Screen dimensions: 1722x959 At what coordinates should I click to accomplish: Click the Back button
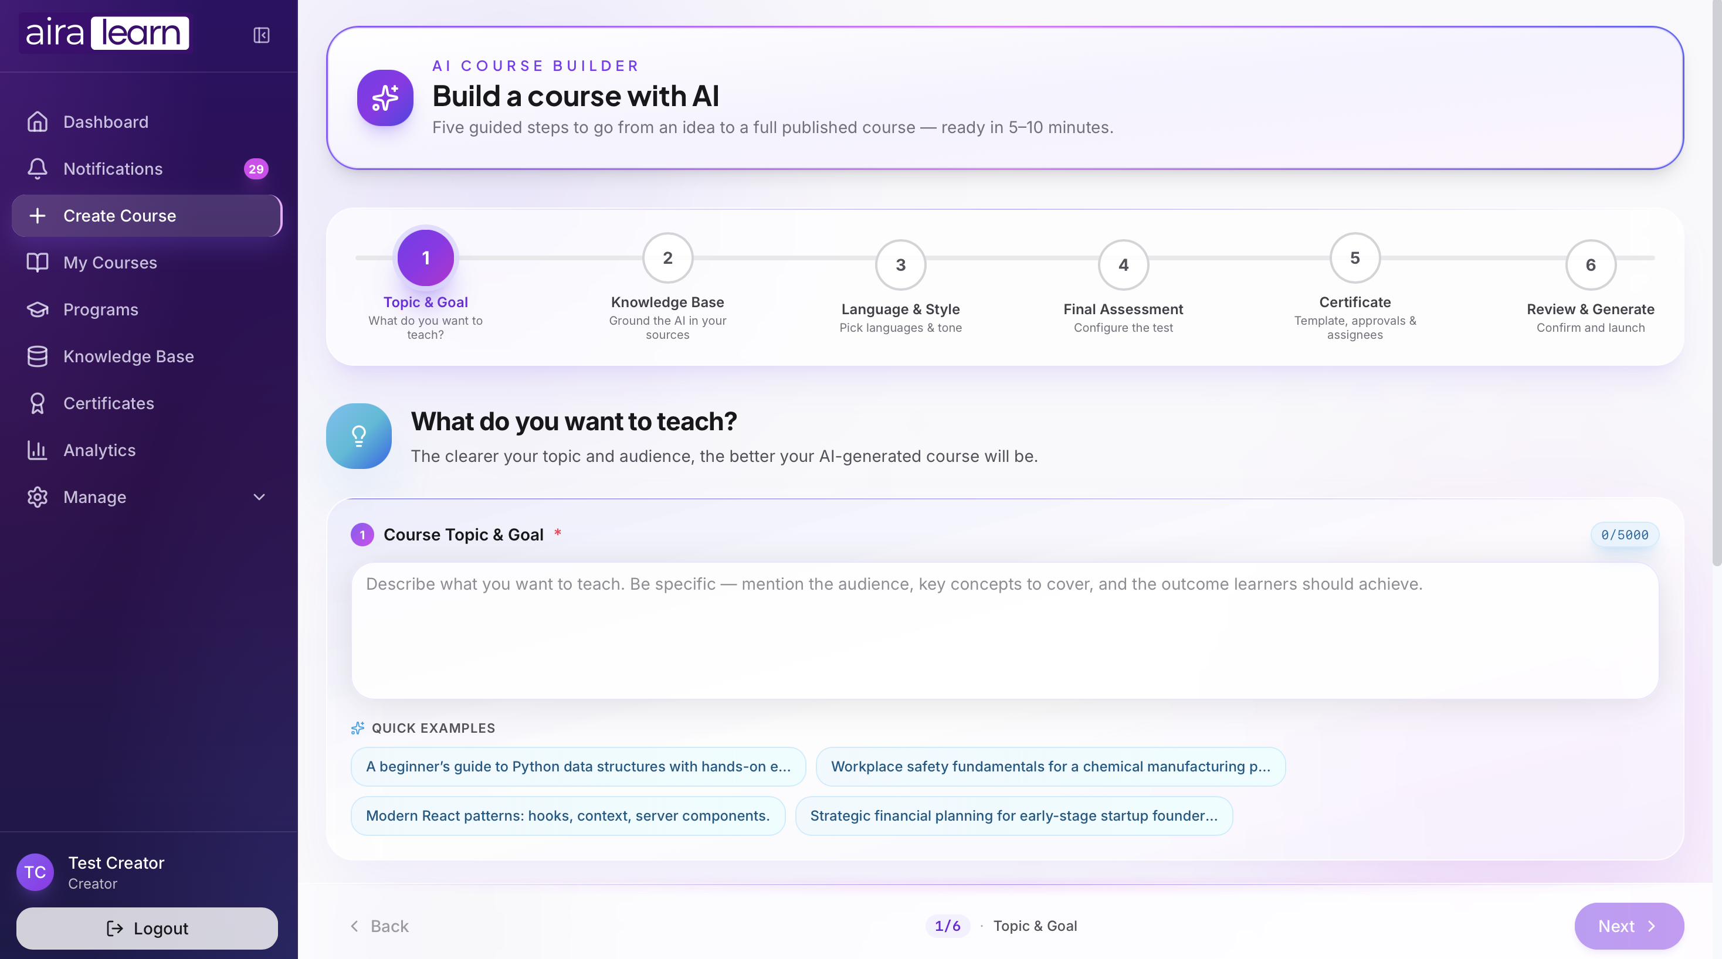pos(379,926)
